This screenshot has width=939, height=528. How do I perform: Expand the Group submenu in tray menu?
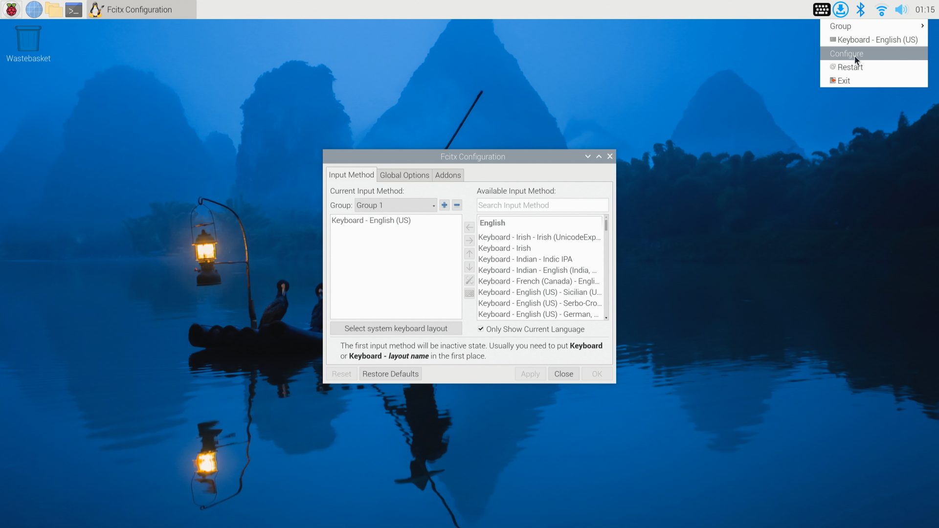[873, 26]
